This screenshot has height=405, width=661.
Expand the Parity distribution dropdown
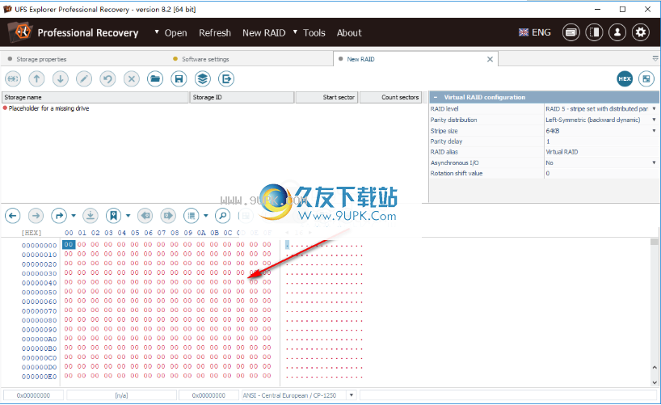pos(655,120)
